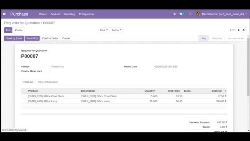
Task: Open the debug bug icon
Action: pyautogui.click(x=175, y=14)
